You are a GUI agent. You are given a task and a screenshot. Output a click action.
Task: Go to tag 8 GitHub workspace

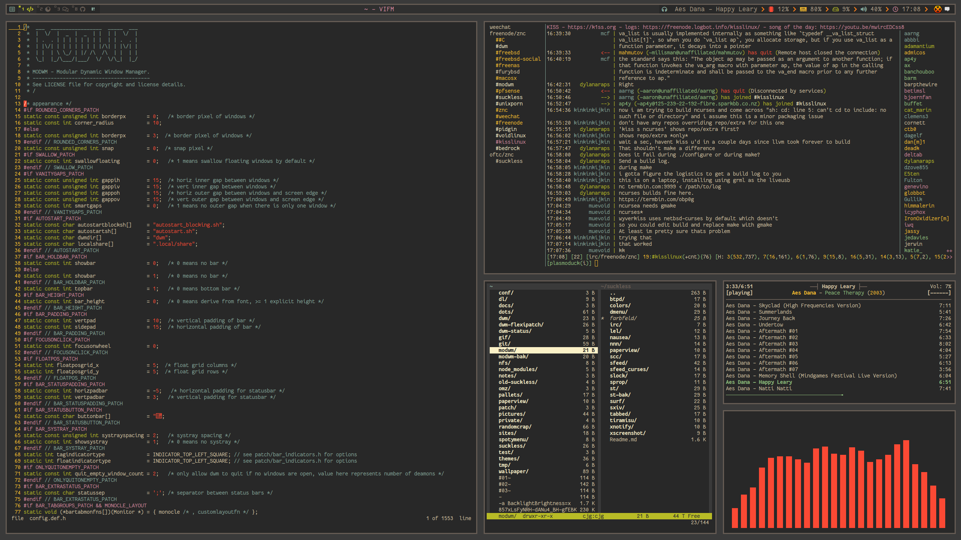coord(83,9)
